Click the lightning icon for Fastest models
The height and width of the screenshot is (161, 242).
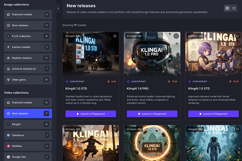[8, 47]
